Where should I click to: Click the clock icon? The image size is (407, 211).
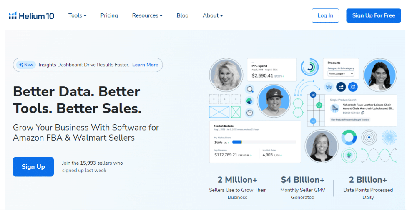249,113
